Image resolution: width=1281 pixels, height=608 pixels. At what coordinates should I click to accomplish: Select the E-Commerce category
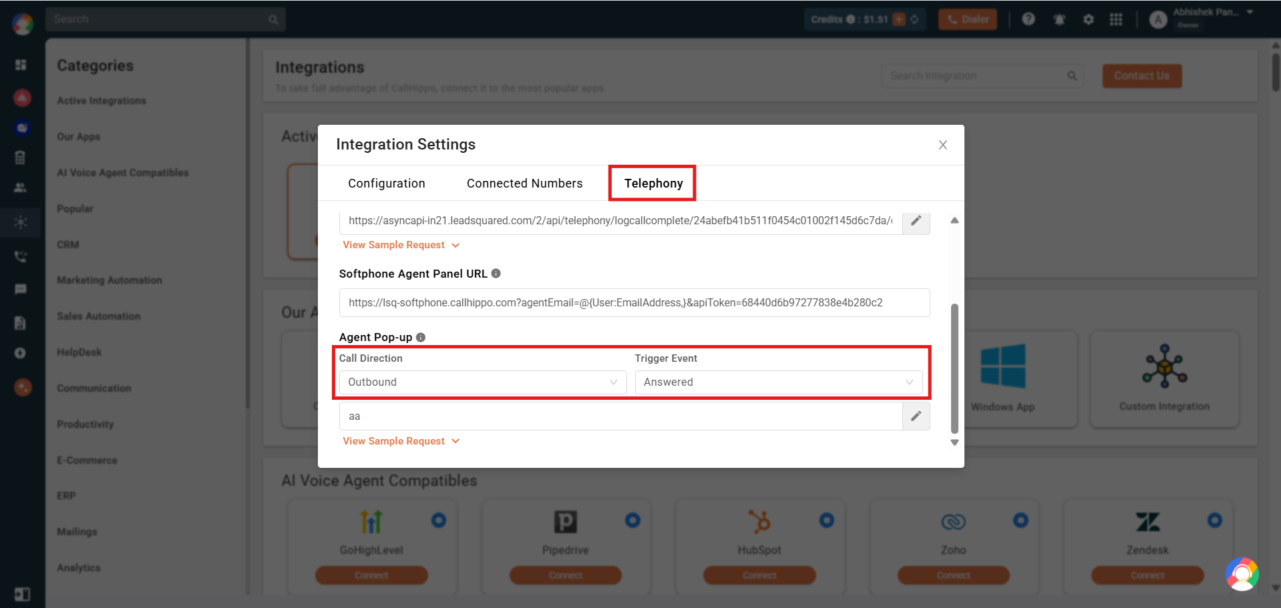pos(87,461)
